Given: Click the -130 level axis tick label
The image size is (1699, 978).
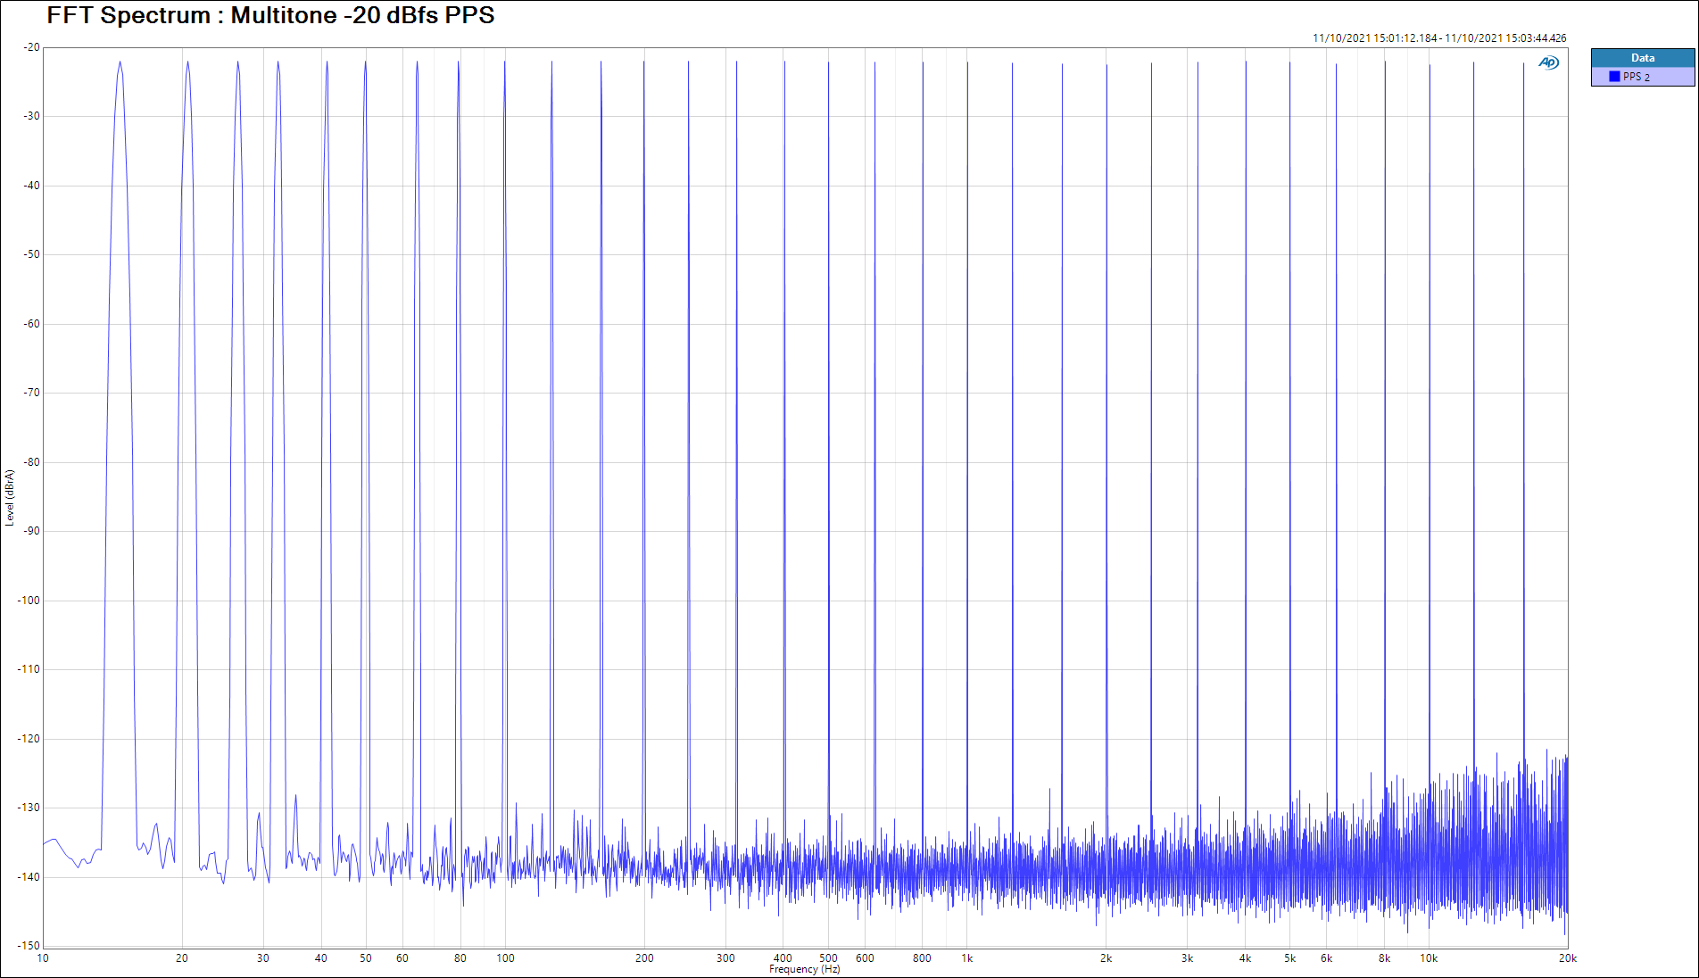Looking at the screenshot, I should tap(29, 808).
